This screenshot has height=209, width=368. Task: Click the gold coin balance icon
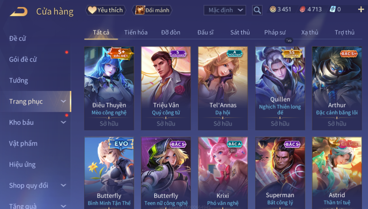tap(273, 9)
